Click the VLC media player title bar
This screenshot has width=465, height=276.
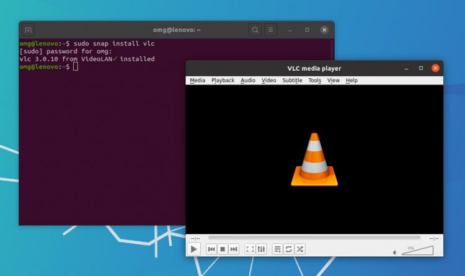(x=314, y=68)
